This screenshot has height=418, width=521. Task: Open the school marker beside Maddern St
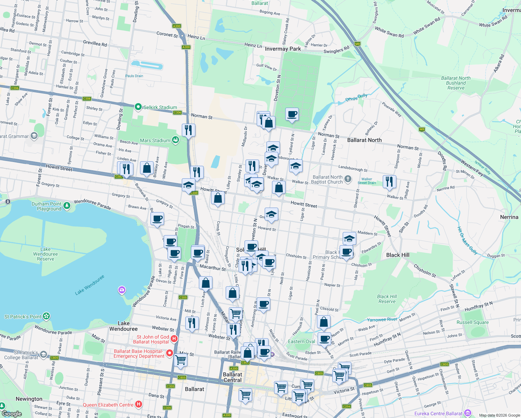pos(349,239)
